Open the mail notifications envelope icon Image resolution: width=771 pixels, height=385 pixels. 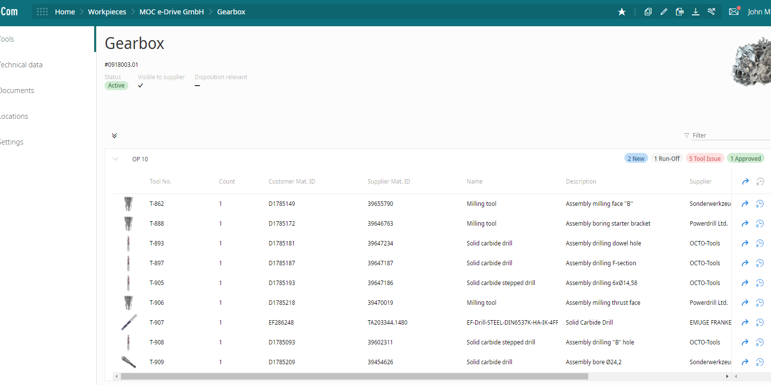click(x=734, y=11)
